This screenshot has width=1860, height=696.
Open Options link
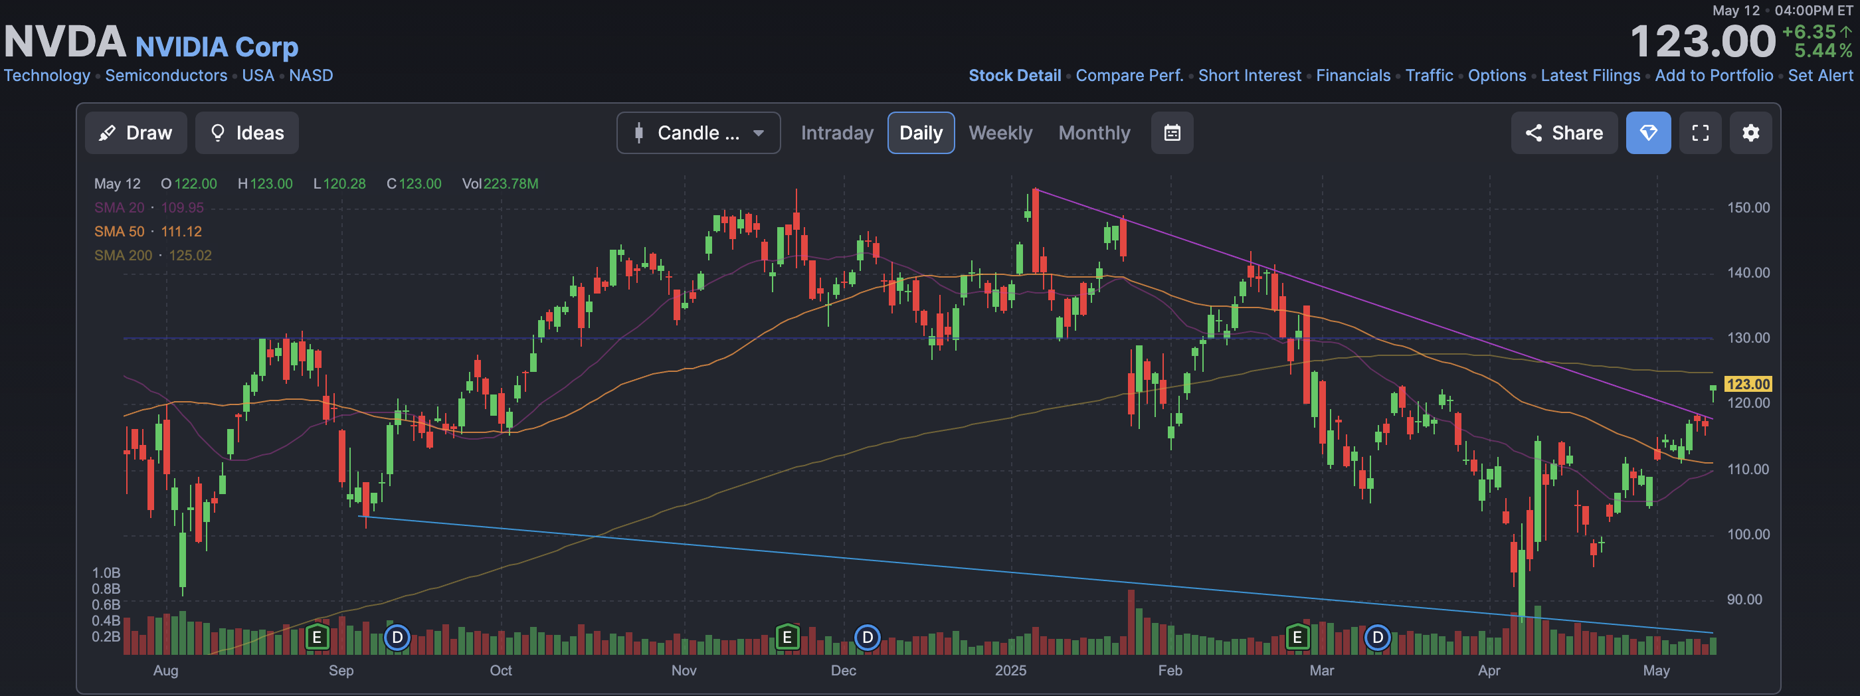click(x=1497, y=75)
